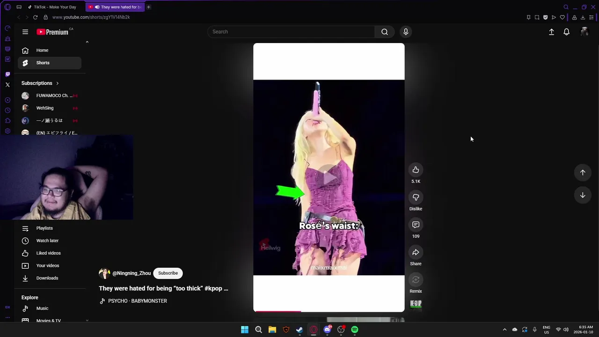Like this Short
This screenshot has height=337, width=599.
coord(416,170)
